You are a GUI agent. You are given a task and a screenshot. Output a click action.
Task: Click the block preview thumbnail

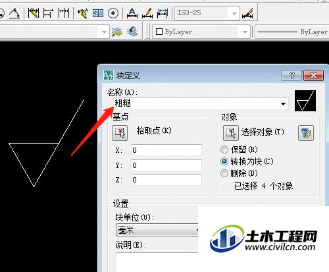point(305,101)
